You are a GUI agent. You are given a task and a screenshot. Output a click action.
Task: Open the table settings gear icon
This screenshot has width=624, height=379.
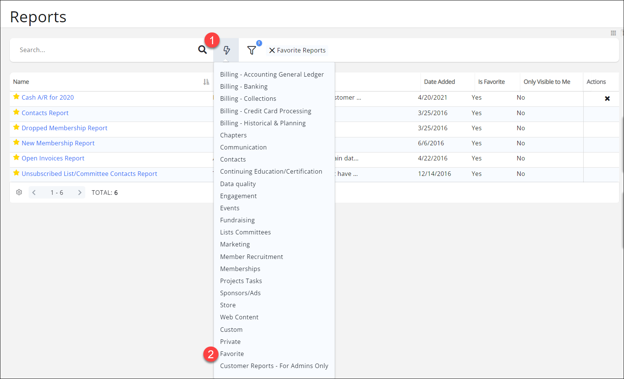19,192
